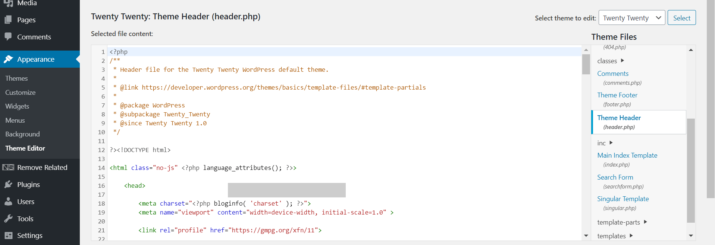
Task: Click the Settings sliders icon
Action: (x=8, y=235)
